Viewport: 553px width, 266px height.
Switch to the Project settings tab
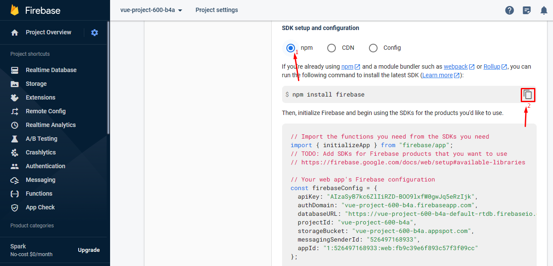click(216, 10)
